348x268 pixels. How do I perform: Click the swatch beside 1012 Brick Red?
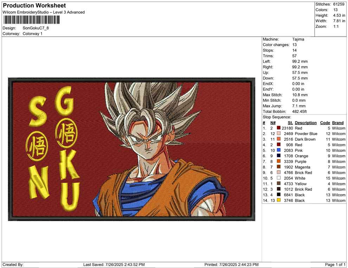[278, 189]
